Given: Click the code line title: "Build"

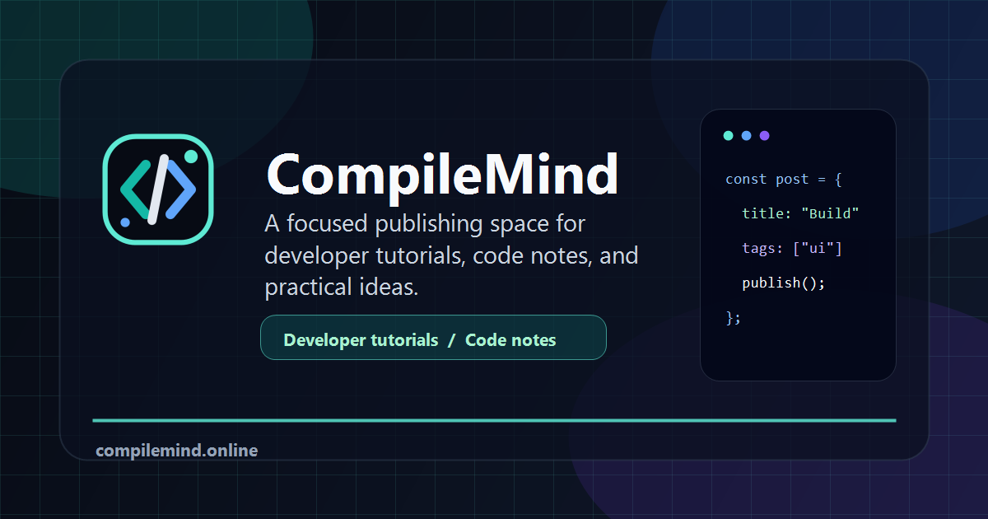Looking at the screenshot, I should pos(800,213).
